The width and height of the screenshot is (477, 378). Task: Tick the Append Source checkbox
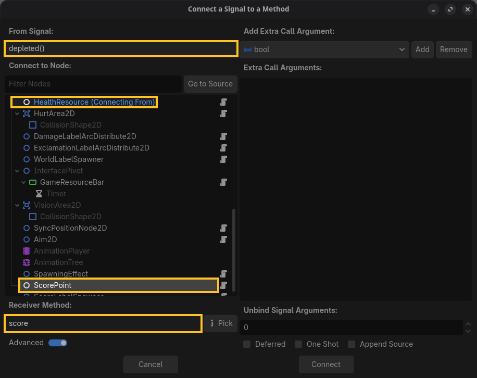[x=352, y=344]
